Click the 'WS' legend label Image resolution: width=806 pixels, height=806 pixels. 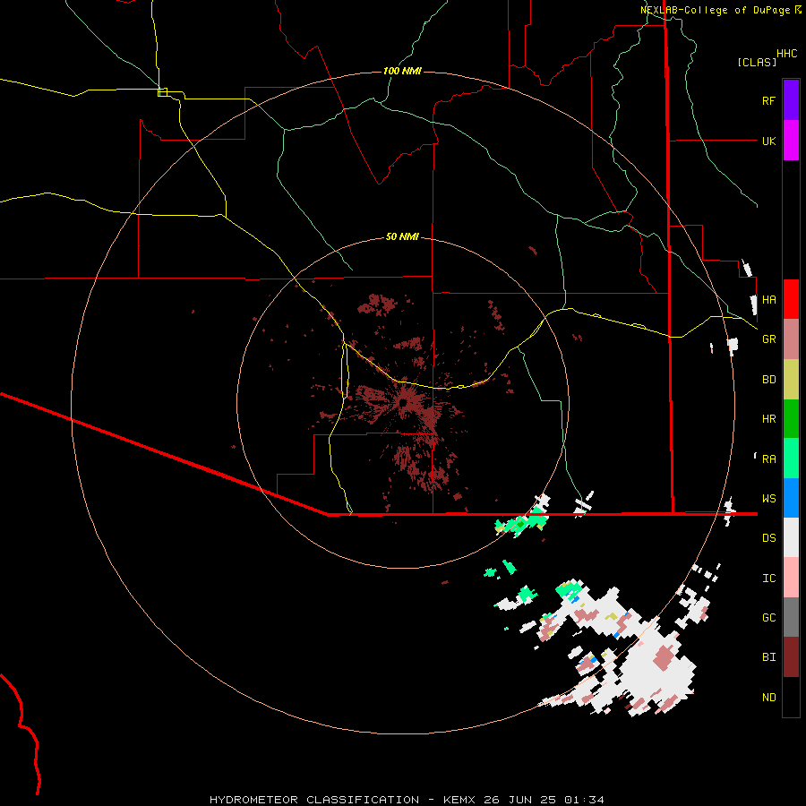click(x=768, y=499)
